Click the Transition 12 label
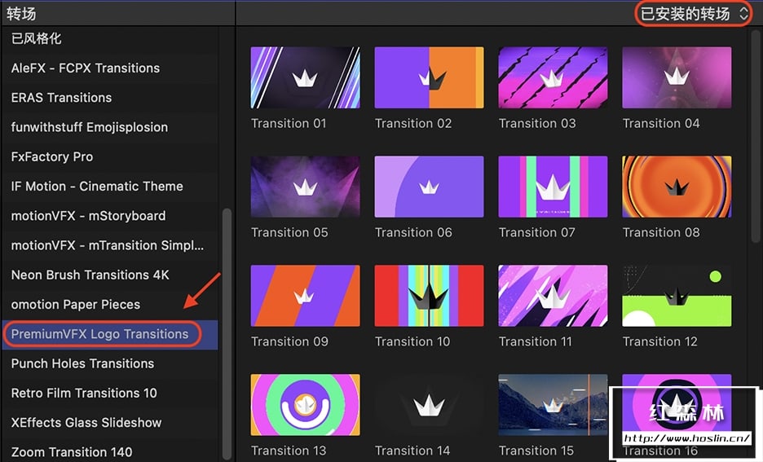 (660, 341)
